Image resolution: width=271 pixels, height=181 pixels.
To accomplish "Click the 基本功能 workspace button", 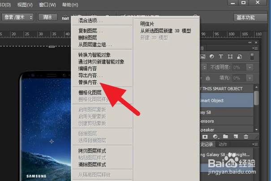I will point(250,17).
